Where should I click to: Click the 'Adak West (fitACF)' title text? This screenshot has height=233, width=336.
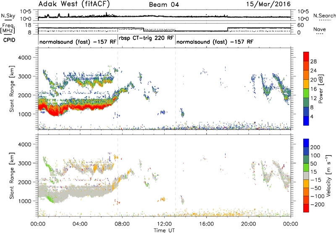coord(74,4)
